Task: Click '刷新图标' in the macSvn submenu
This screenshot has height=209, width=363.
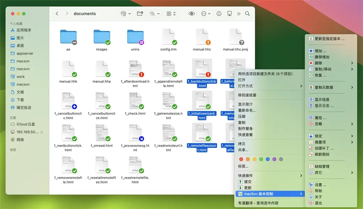Action: click(x=322, y=154)
